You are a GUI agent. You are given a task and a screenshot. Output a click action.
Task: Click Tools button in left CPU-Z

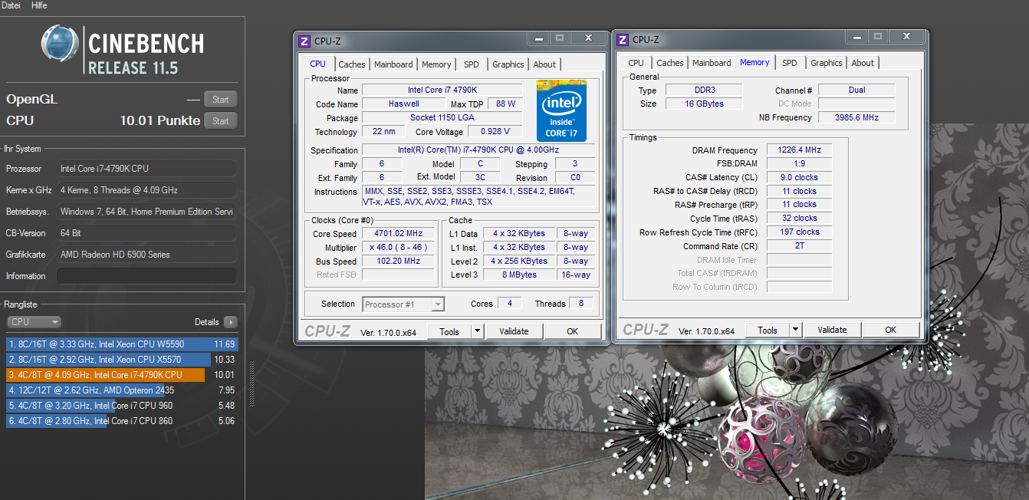click(449, 331)
